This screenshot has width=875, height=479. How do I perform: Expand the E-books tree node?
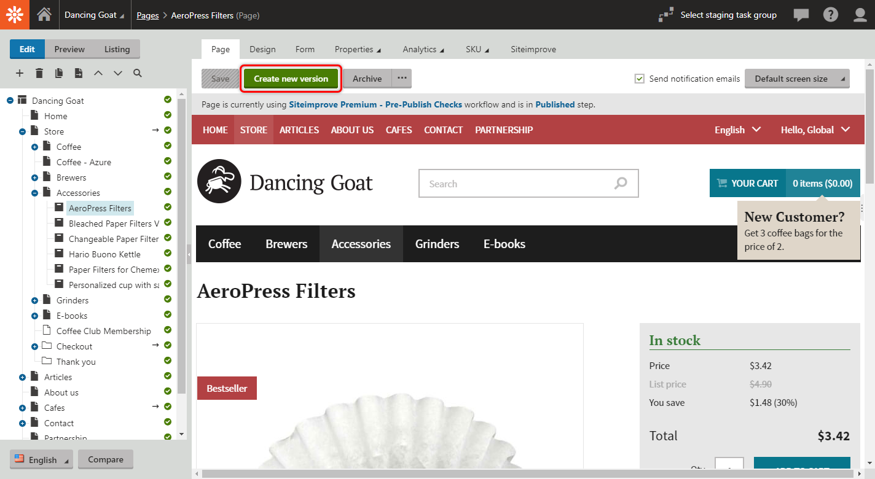tap(34, 316)
